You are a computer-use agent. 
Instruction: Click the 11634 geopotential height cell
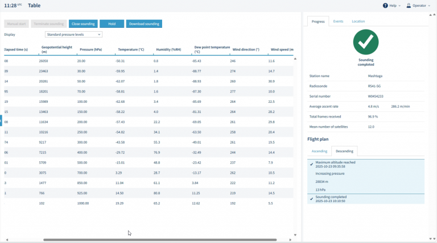point(43,122)
